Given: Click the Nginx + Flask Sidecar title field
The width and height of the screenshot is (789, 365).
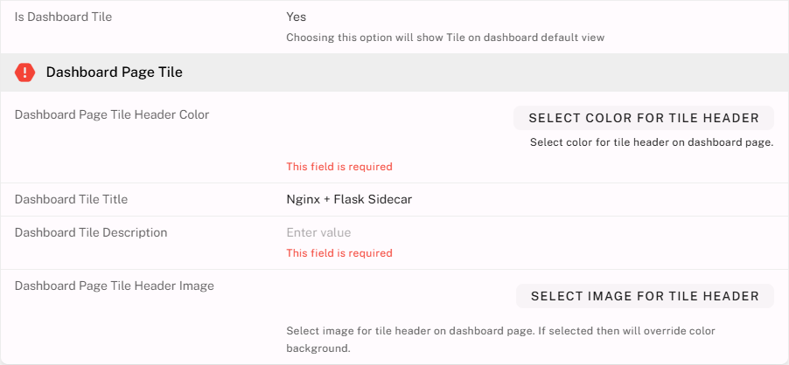Looking at the screenshot, I should pyautogui.click(x=349, y=199).
